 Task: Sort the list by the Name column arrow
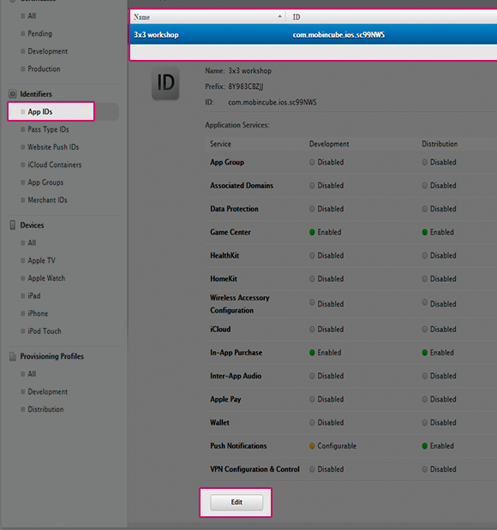[280, 16]
